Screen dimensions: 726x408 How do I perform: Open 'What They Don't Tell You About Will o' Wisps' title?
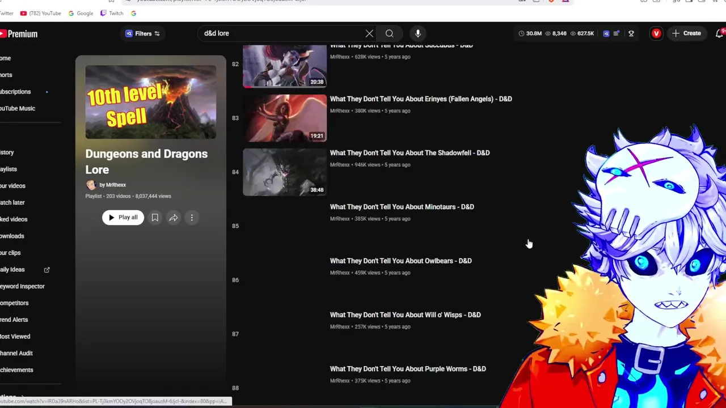tap(406, 315)
